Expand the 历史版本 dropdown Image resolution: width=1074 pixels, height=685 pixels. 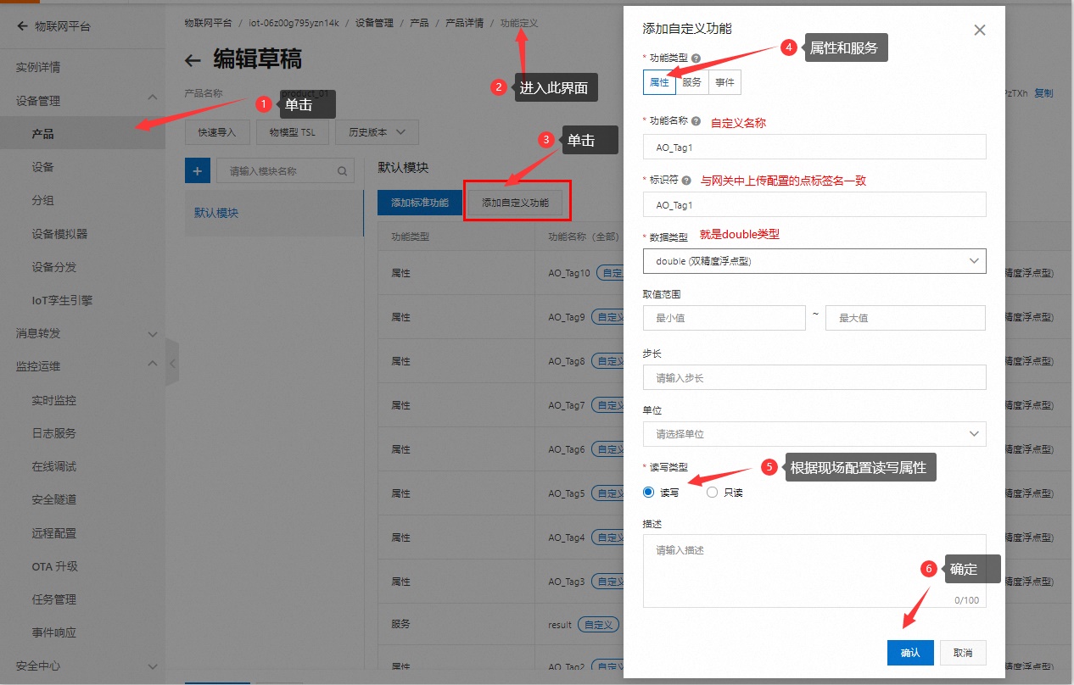(378, 132)
